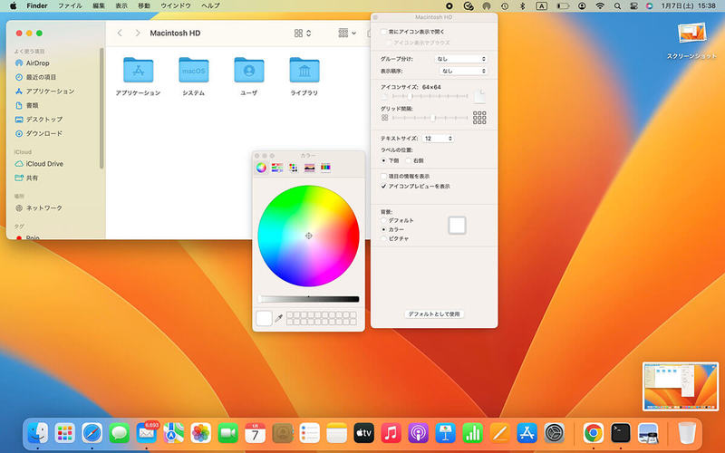Open the グループ分け dropdown

pyautogui.click(x=461, y=59)
